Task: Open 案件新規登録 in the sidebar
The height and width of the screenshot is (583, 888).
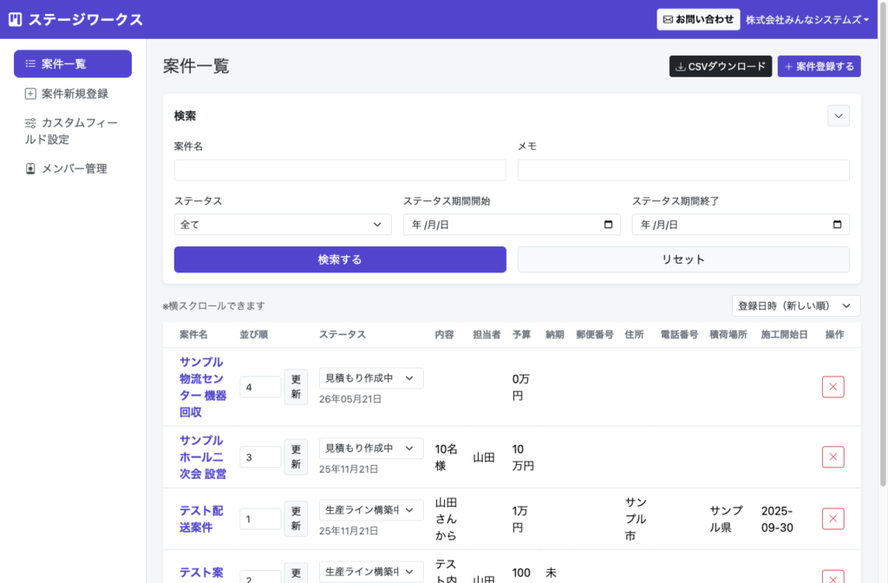Action: (x=73, y=94)
